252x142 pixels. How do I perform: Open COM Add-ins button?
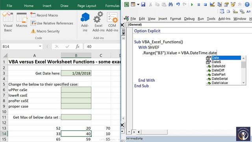coord(112,22)
